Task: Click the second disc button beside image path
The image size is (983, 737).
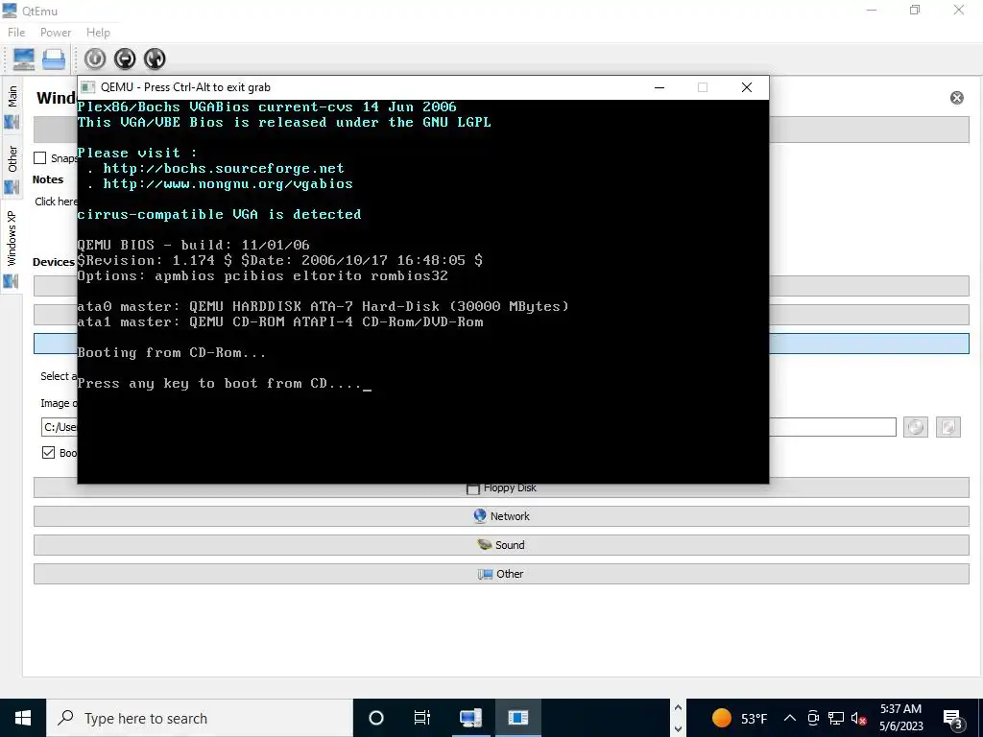Action: (x=947, y=427)
